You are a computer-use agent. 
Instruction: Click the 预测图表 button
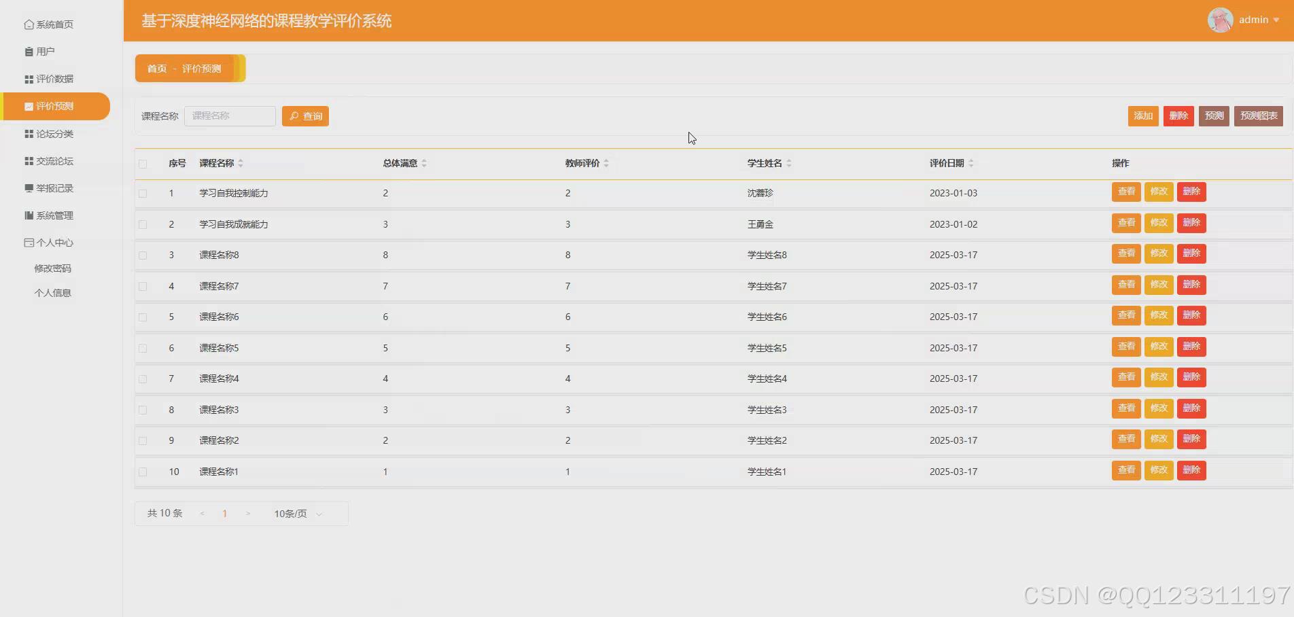(x=1259, y=116)
